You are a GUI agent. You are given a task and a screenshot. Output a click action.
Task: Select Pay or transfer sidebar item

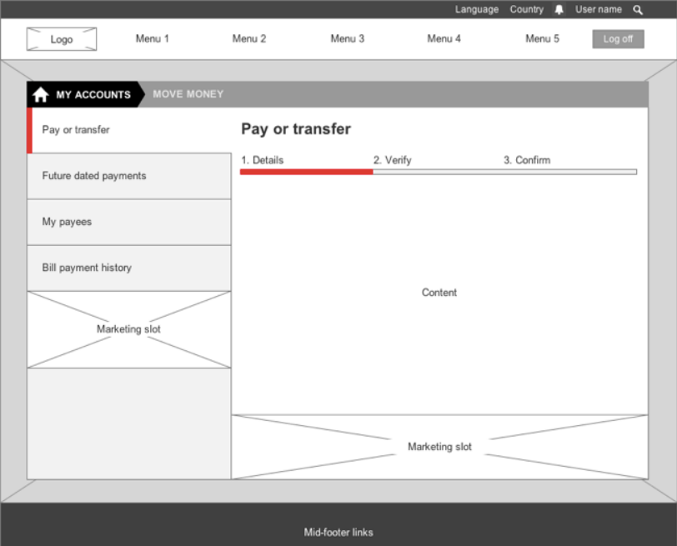click(128, 130)
